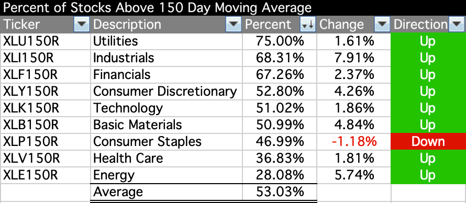Image resolution: width=466 pixels, height=203 pixels.
Task: Click the table title header row
Action: tap(233, 8)
